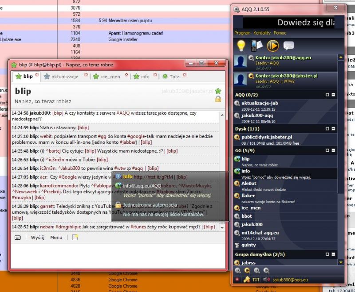The width and height of the screenshot is (355, 292).
Task: Collapse the GG (5/9) group with minus button
Action: tap(333, 150)
